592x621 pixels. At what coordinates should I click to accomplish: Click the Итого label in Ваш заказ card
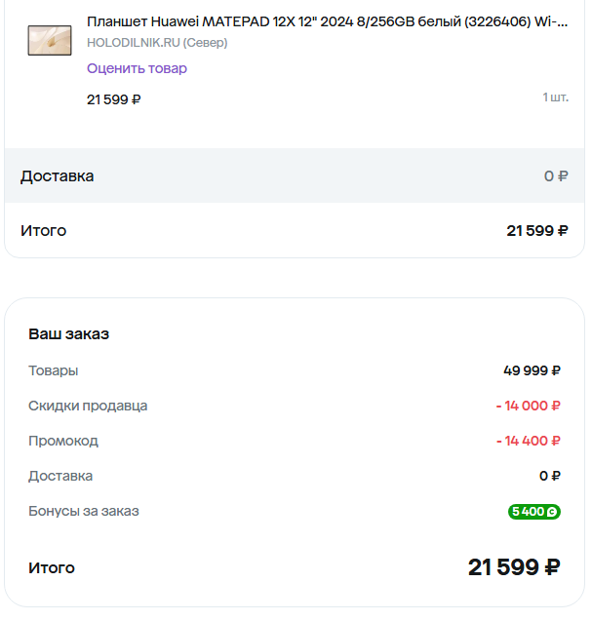coord(51,568)
